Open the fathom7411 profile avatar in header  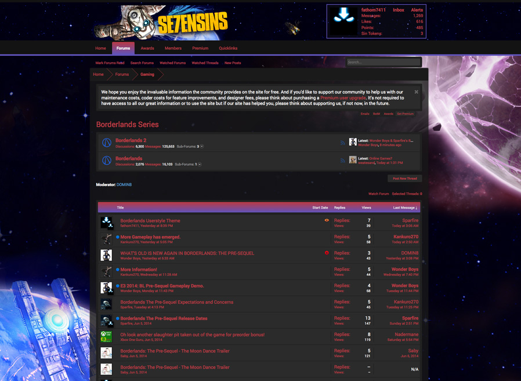(343, 21)
